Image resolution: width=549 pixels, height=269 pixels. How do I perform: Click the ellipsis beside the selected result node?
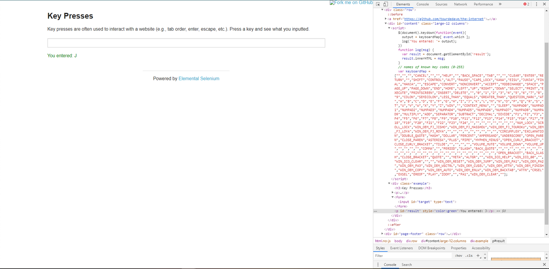click(x=376, y=211)
